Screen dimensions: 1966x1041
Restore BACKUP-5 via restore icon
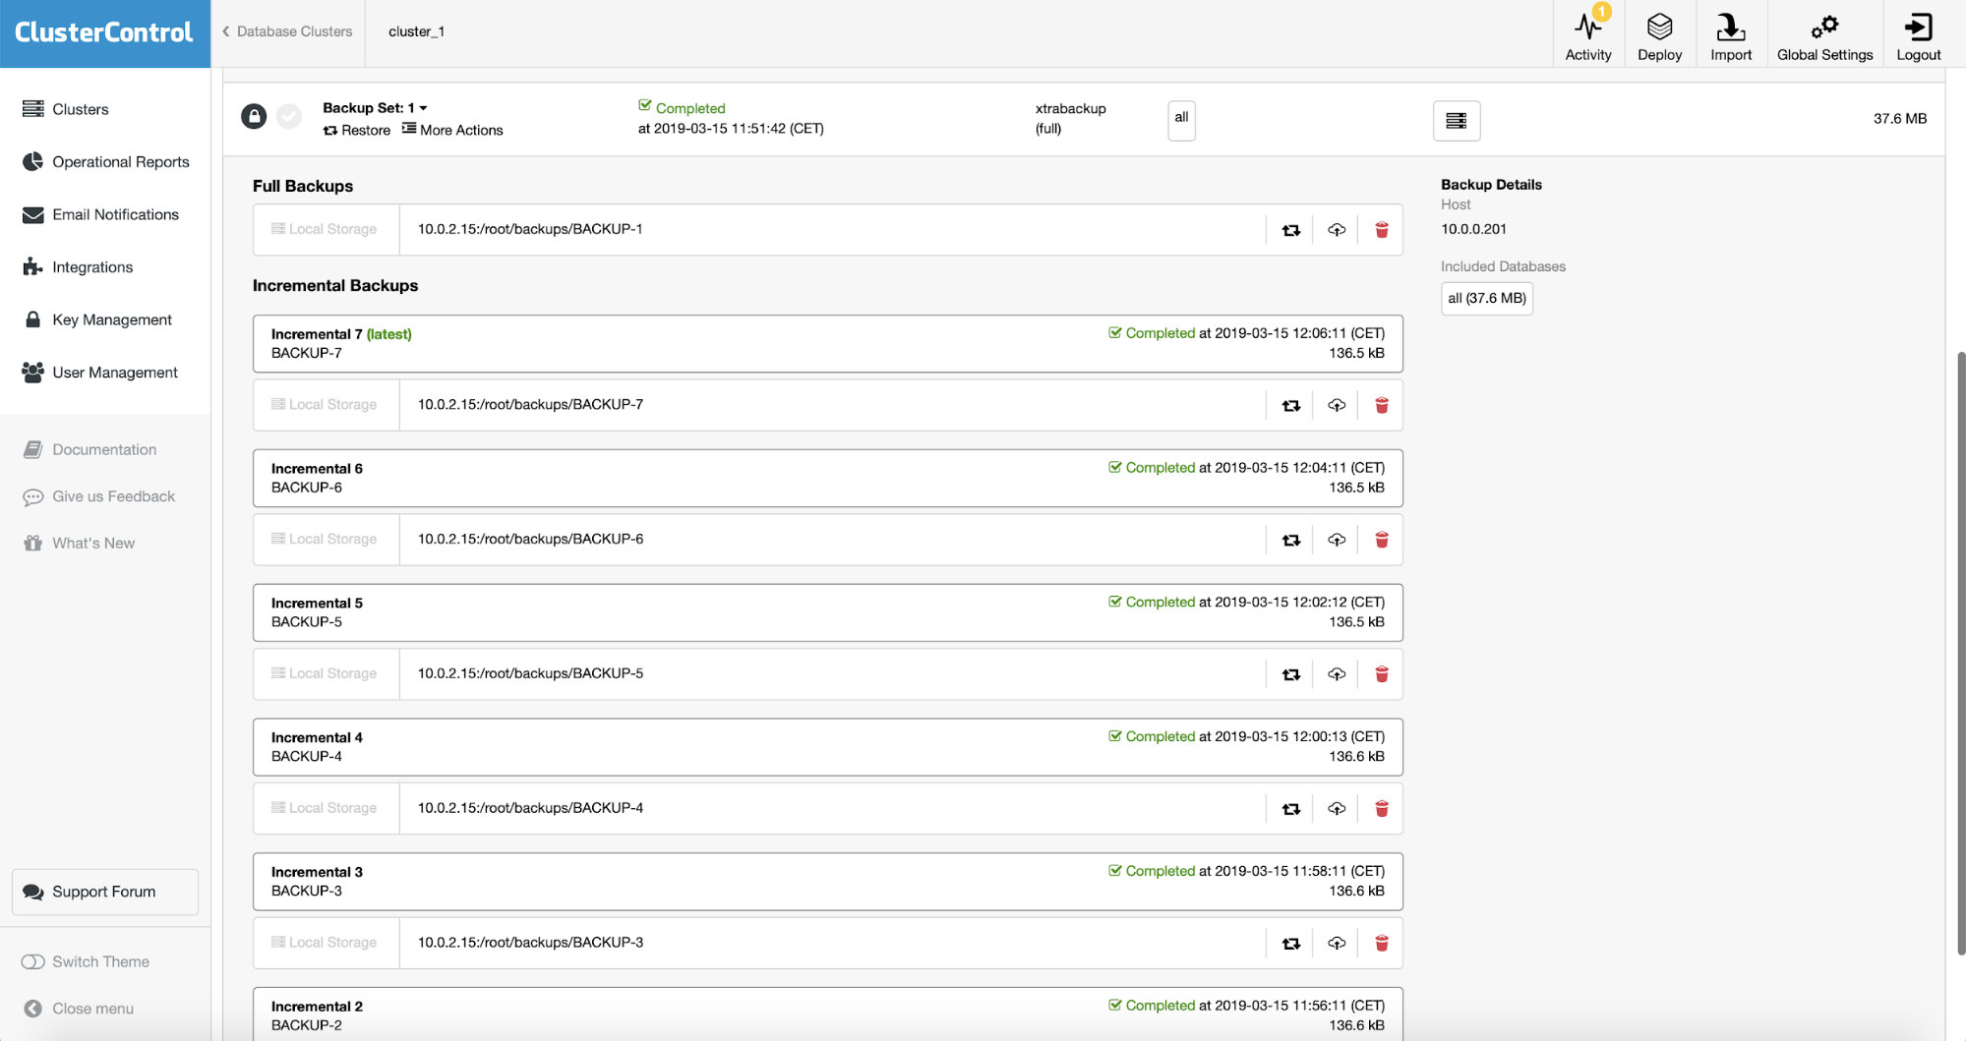(1291, 674)
